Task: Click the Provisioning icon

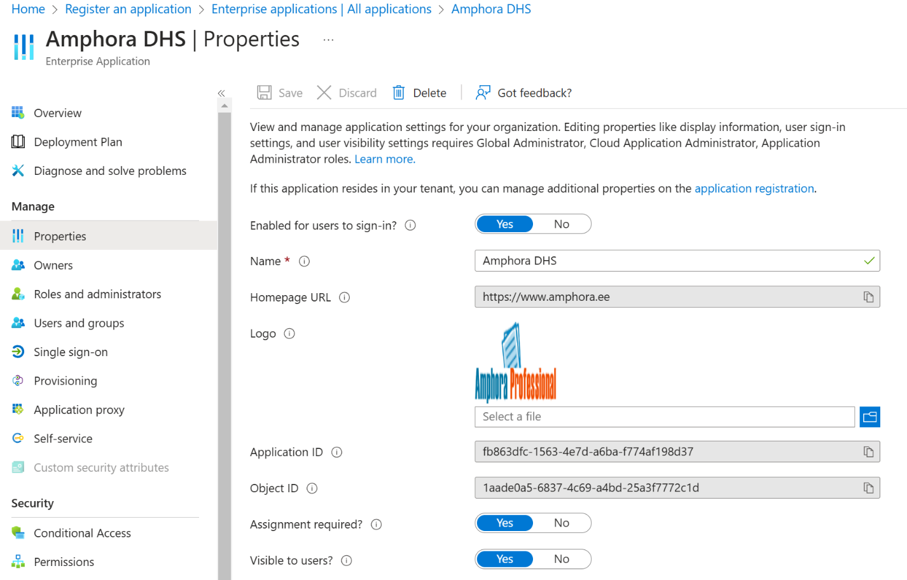Action: pyautogui.click(x=18, y=380)
